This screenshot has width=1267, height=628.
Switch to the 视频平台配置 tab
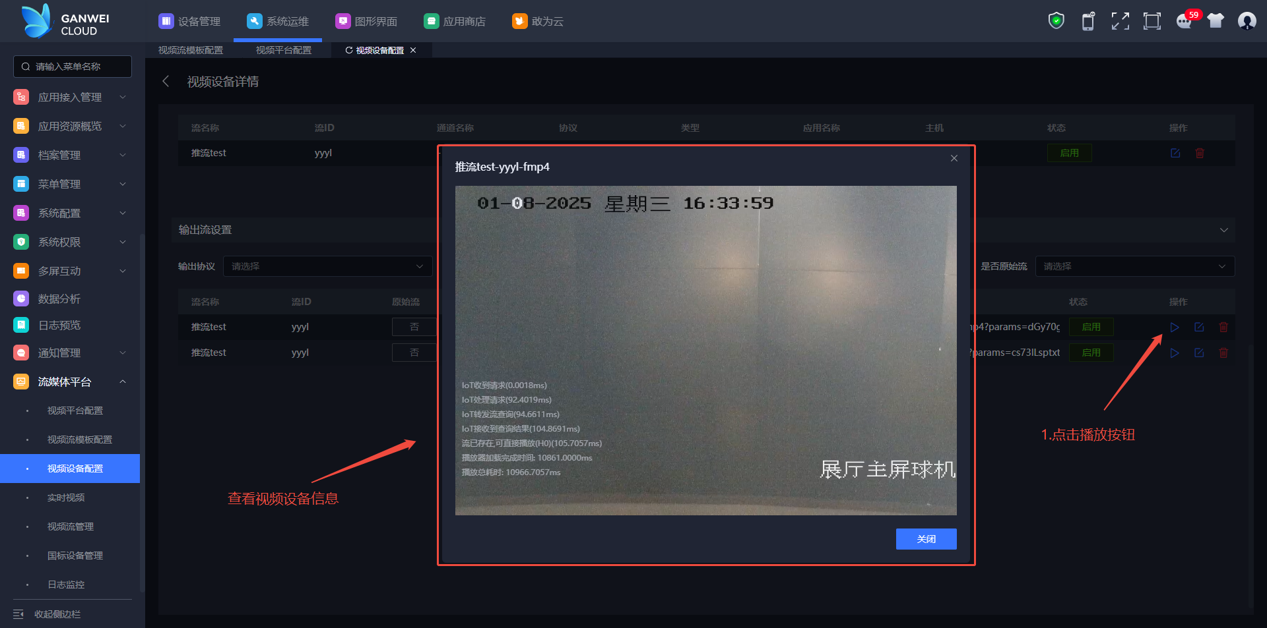pyautogui.click(x=284, y=50)
